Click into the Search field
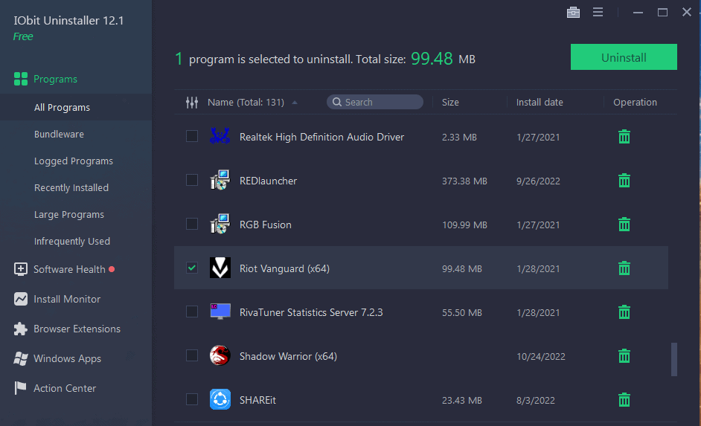 (x=375, y=102)
